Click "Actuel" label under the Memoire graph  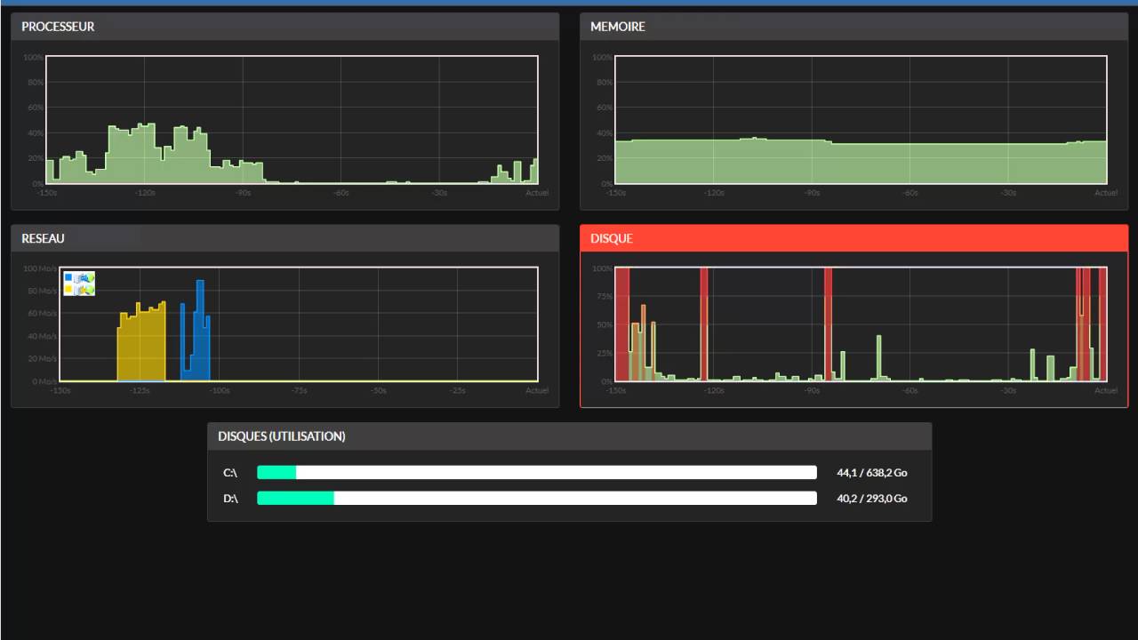1106,193
